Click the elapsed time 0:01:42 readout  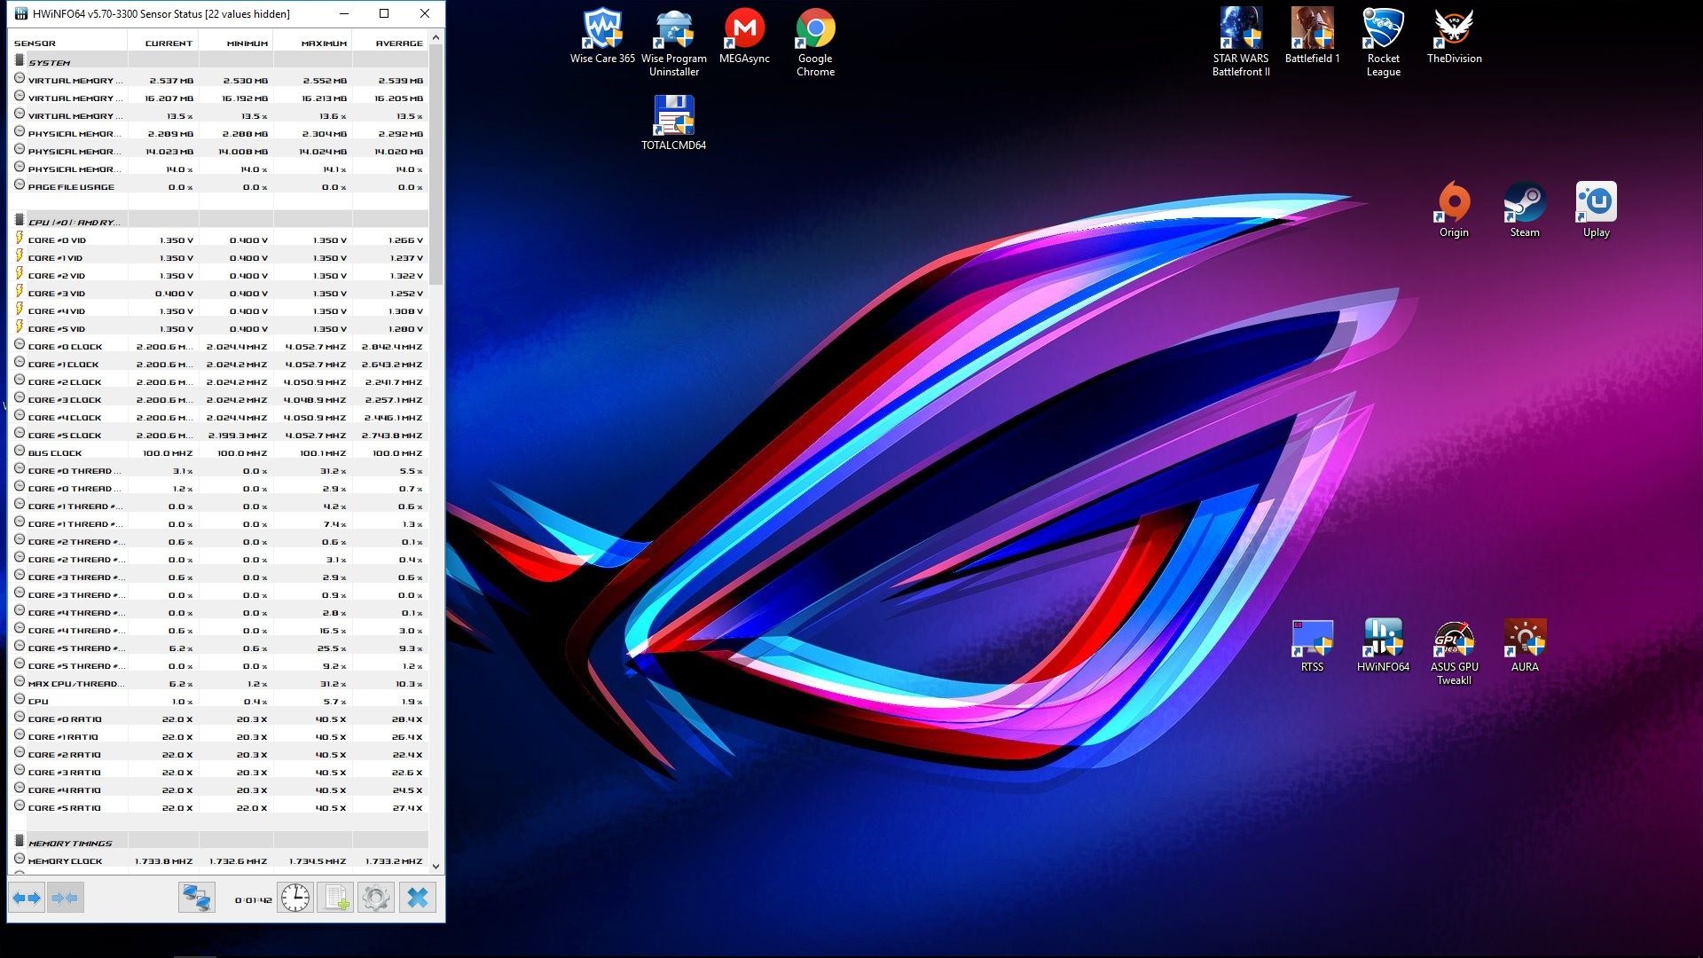(254, 899)
